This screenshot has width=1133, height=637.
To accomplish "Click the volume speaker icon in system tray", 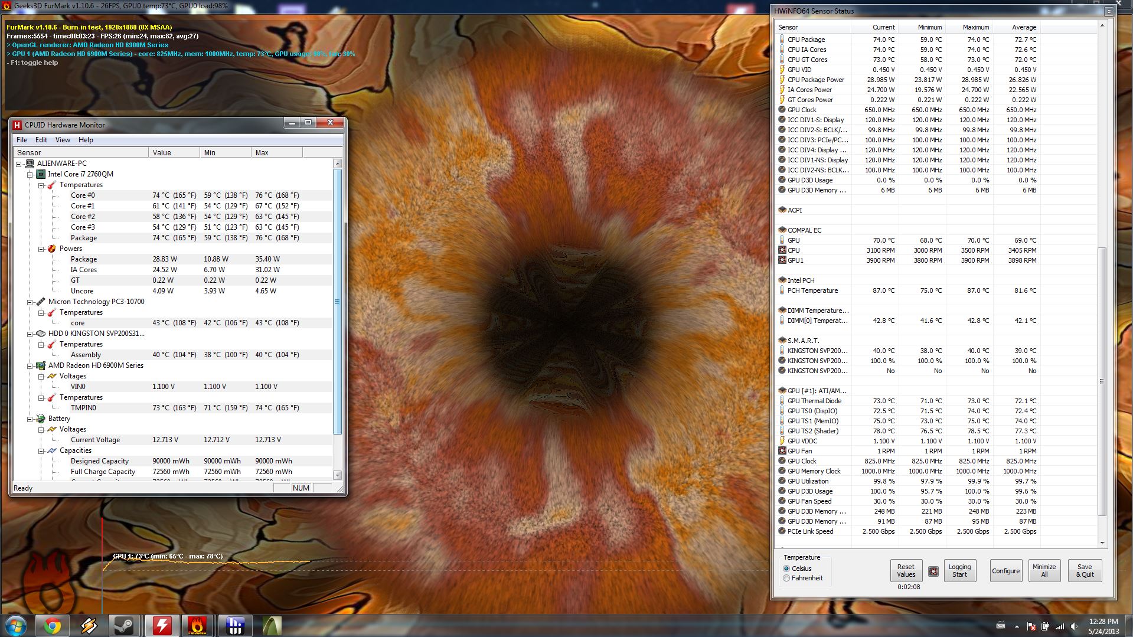I will (1074, 626).
